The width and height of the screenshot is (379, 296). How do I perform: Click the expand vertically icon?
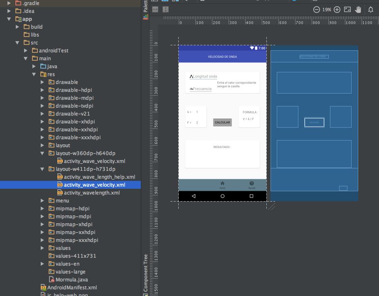coord(165,10)
